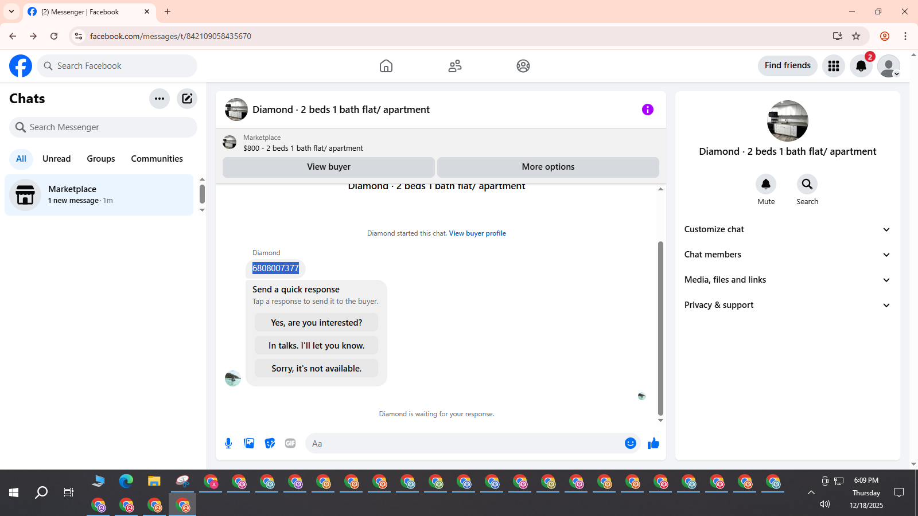Open notifications bell with badge 2
Image resolution: width=918 pixels, height=516 pixels.
pos(861,66)
